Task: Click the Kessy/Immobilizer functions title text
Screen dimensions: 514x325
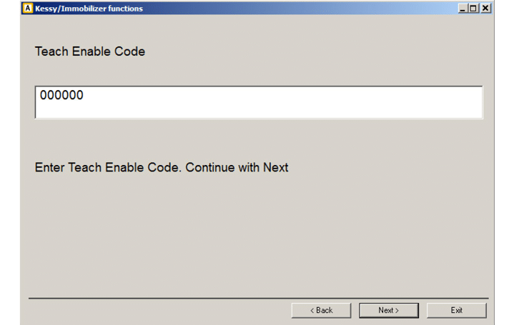Action: pos(89,9)
